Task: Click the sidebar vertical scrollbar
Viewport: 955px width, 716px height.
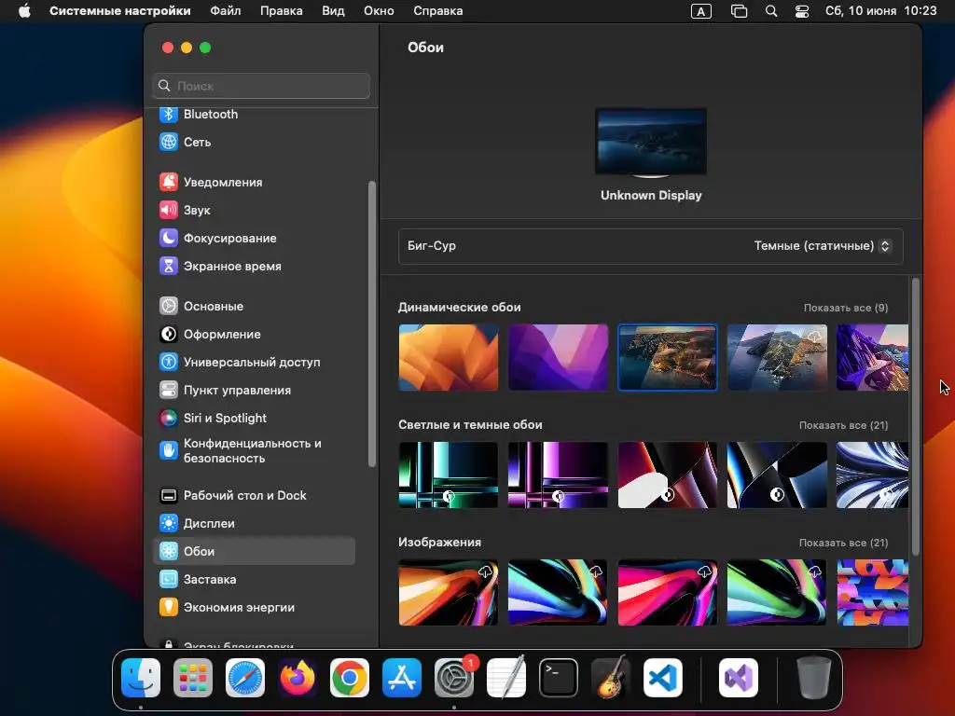Action: click(x=372, y=324)
